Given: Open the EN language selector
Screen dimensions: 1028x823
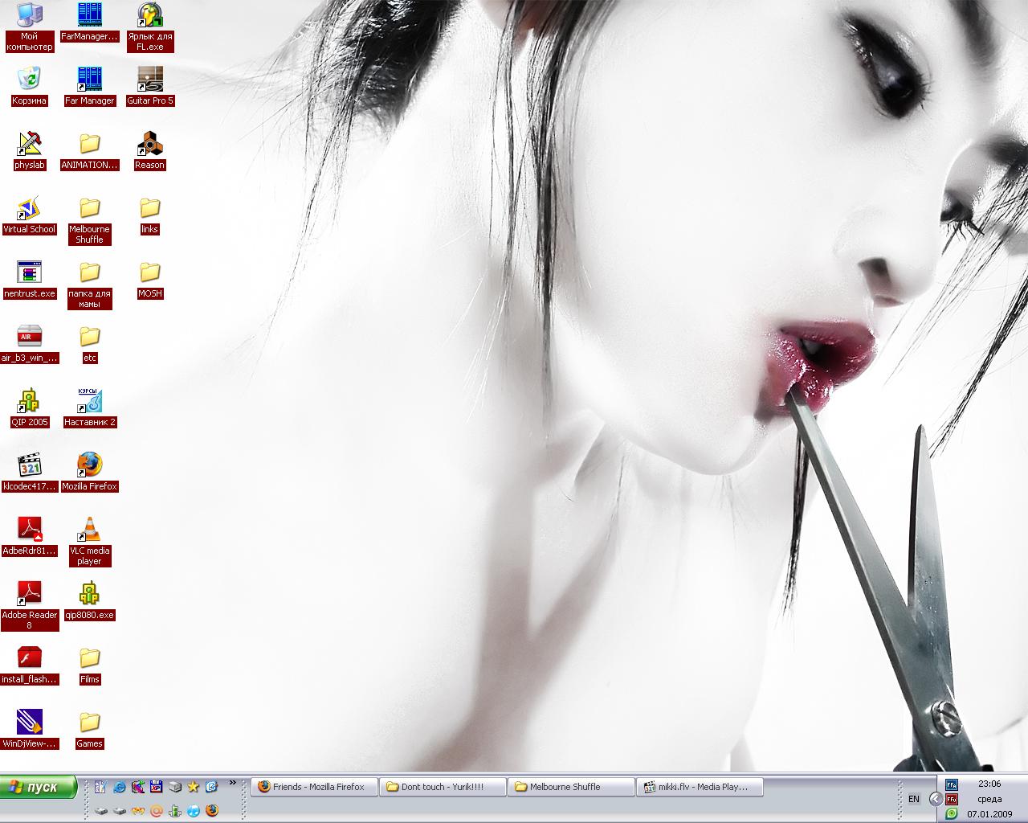Looking at the screenshot, I should pos(914,799).
